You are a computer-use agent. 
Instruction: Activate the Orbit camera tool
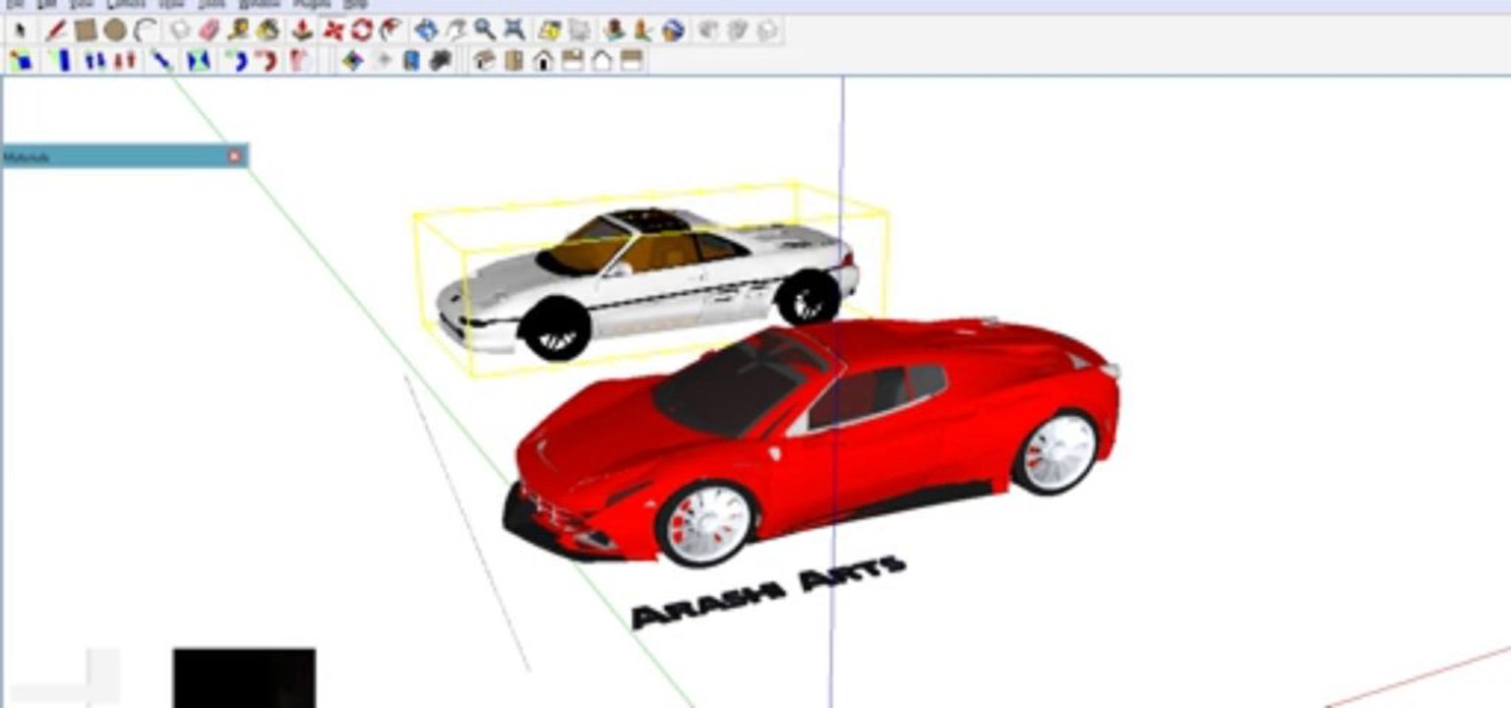pyautogui.click(x=425, y=30)
